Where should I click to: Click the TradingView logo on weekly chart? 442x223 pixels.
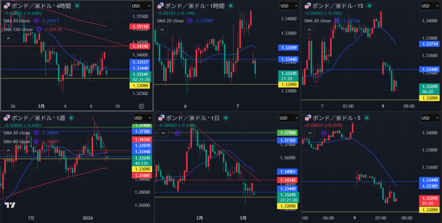pyautogui.click(x=10, y=206)
